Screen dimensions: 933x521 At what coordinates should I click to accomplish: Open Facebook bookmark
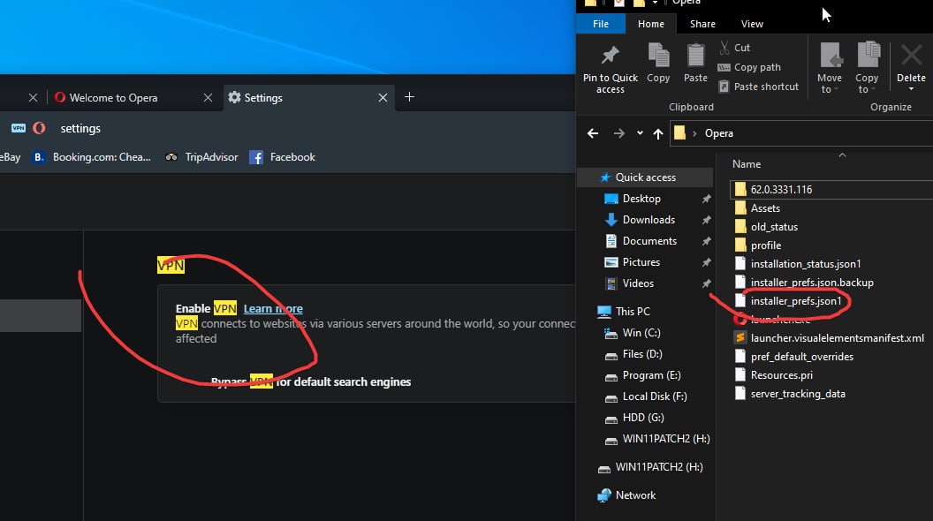tap(282, 157)
